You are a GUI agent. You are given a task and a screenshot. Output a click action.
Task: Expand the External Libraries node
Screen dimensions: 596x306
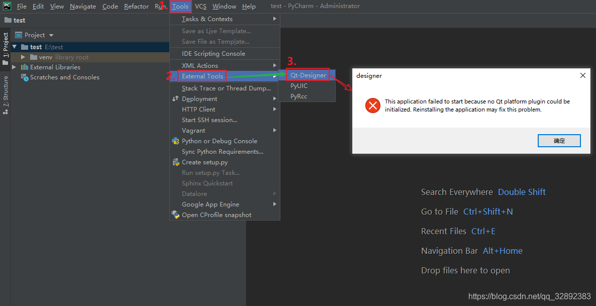pyautogui.click(x=15, y=67)
